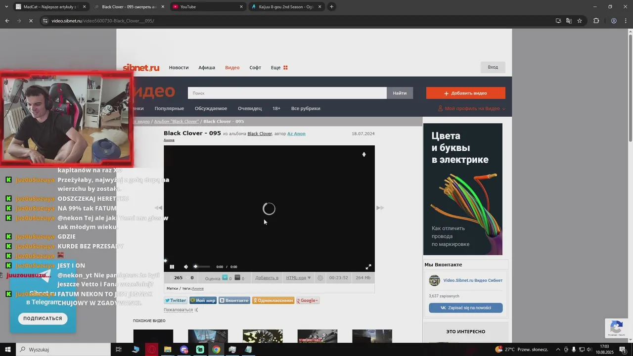Open Task View on the taskbar

(119, 350)
